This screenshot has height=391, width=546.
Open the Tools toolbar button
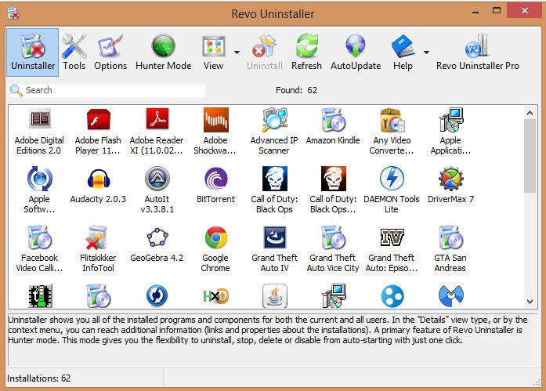pyautogui.click(x=74, y=52)
